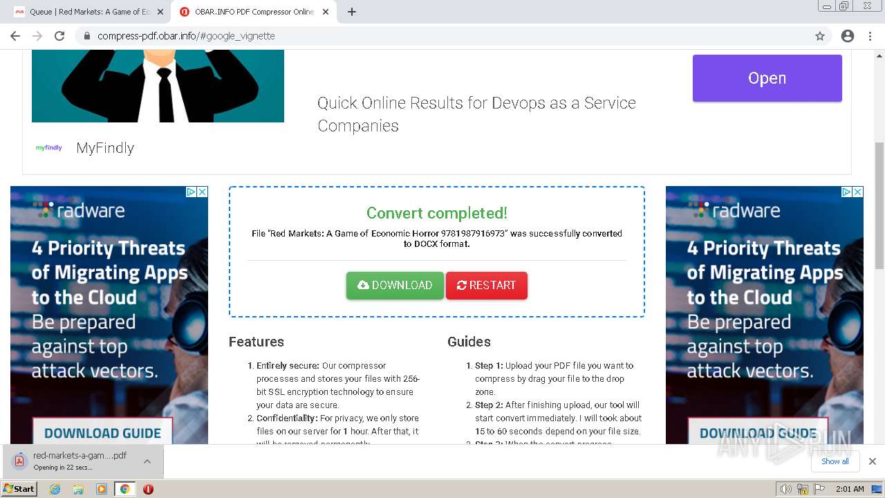Open AdChoices info on left radware ad
The width and height of the screenshot is (885, 498).
pos(192,192)
